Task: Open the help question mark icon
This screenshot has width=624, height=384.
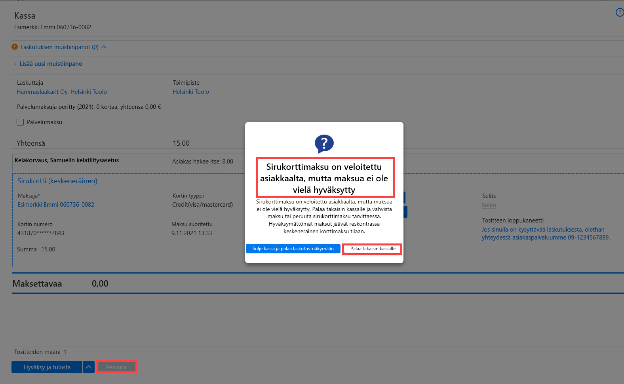Action: [620, 12]
